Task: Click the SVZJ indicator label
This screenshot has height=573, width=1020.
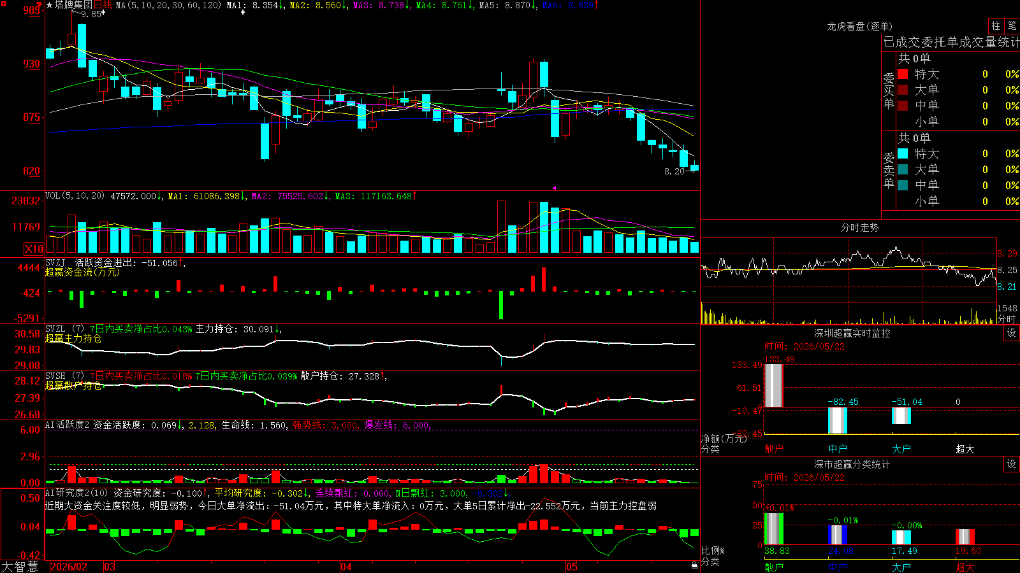Action: (x=55, y=262)
